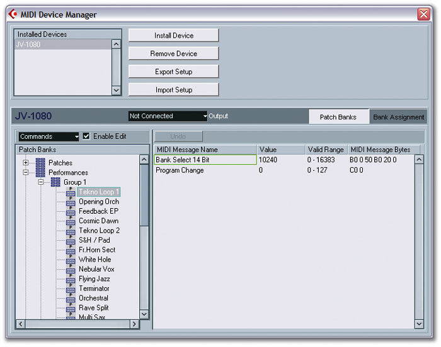This screenshot has width=441, height=347.
Task: Select the Rave Split performance
Action: [94, 307]
